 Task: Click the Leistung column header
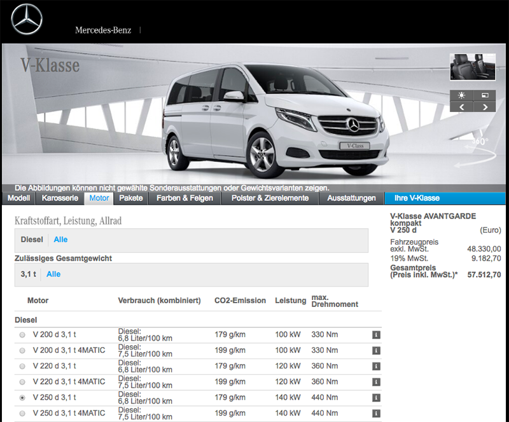[x=291, y=301]
